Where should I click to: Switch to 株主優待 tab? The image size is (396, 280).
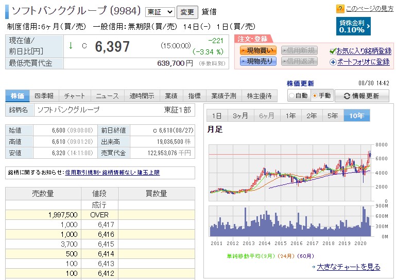coord(260,96)
